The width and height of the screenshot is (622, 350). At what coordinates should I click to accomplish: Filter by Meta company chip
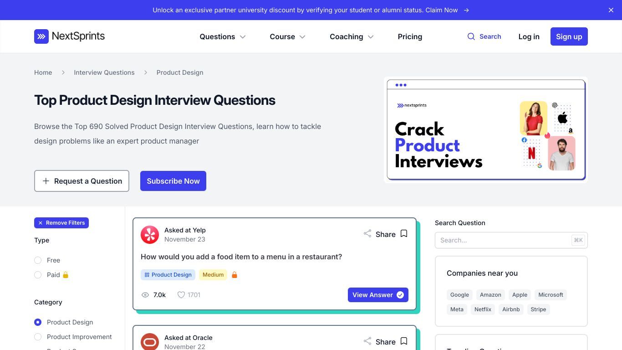point(457,309)
